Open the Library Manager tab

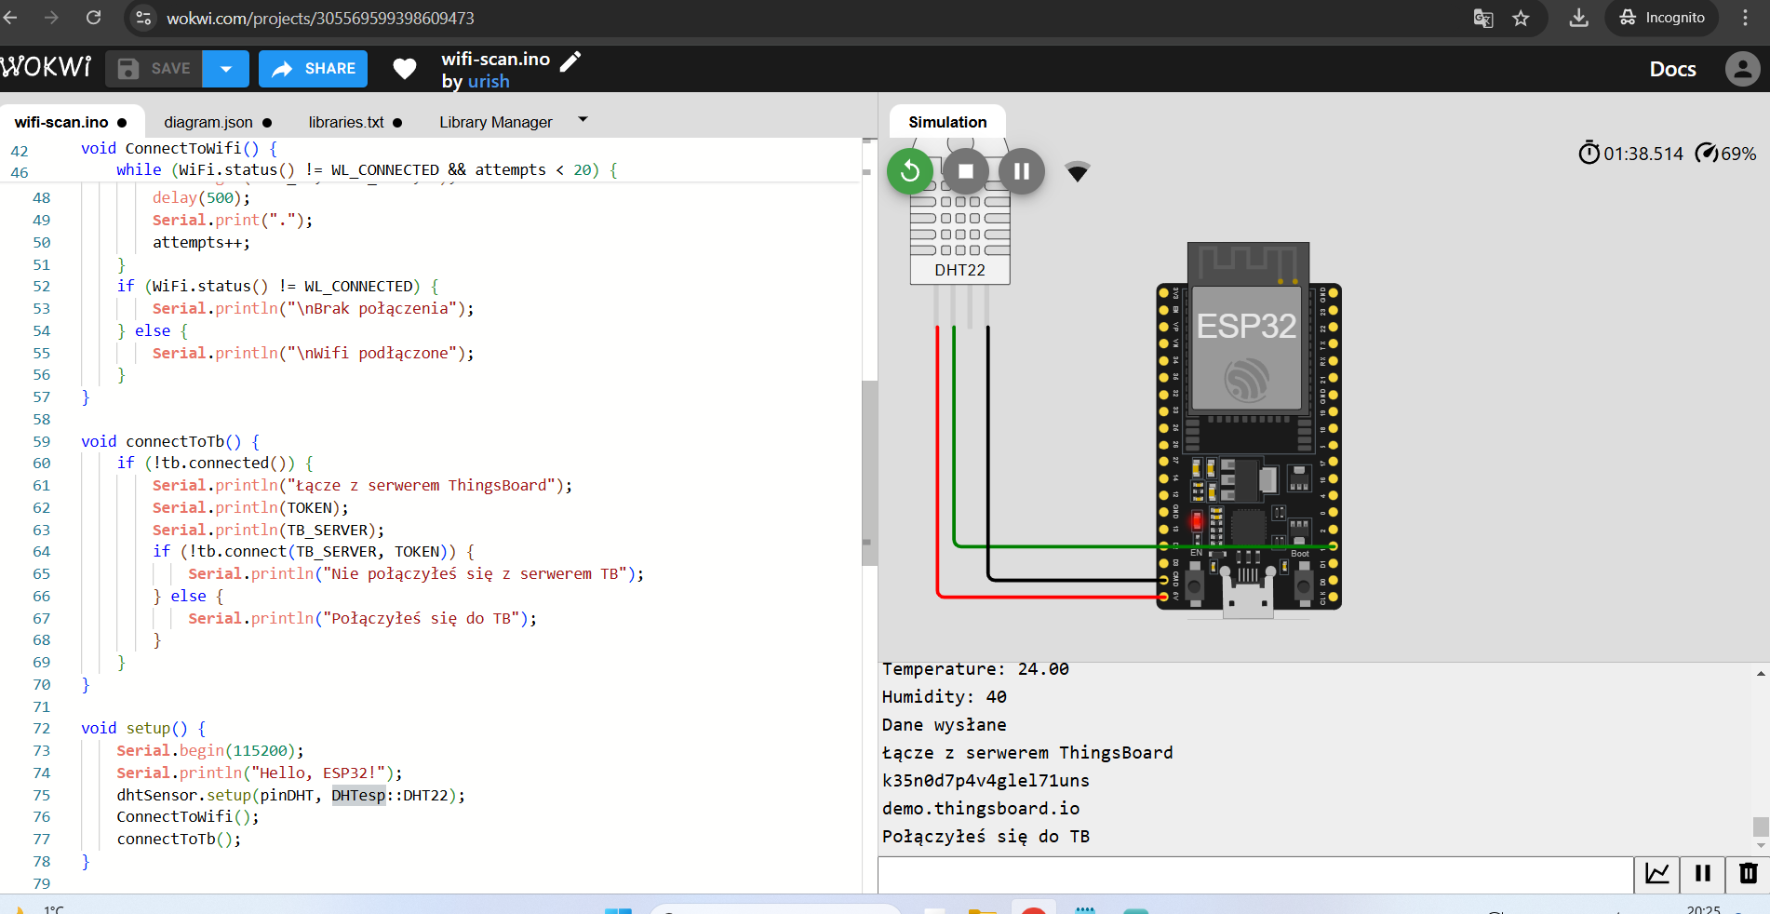(x=496, y=122)
